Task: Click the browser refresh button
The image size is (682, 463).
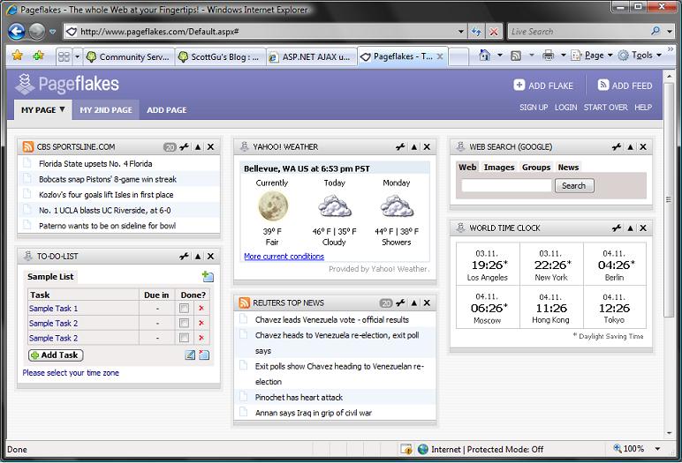Action: click(x=477, y=32)
